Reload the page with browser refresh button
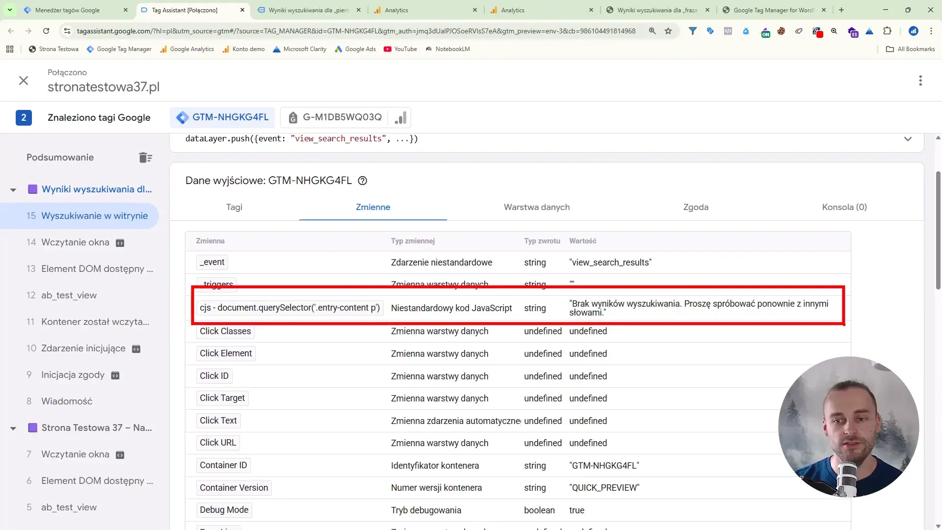 tap(46, 31)
